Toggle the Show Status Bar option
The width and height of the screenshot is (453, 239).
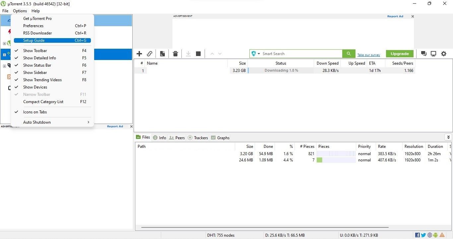pos(52,65)
